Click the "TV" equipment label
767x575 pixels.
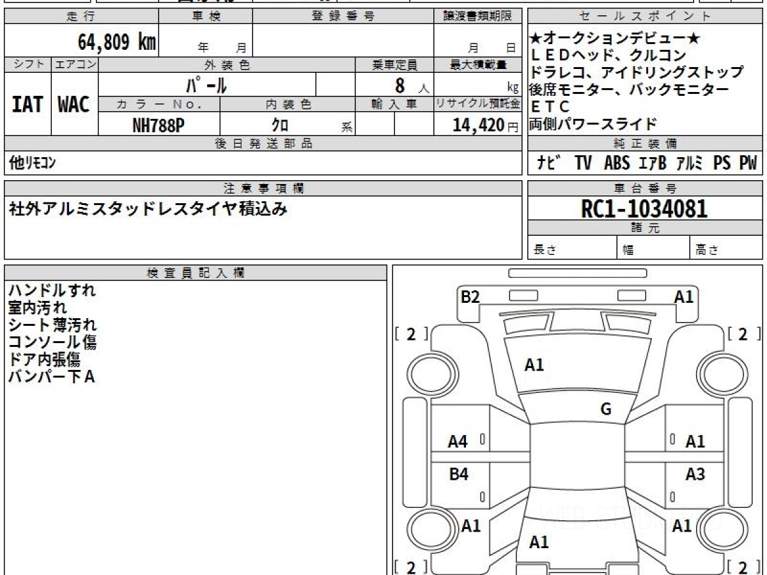point(583,163)
